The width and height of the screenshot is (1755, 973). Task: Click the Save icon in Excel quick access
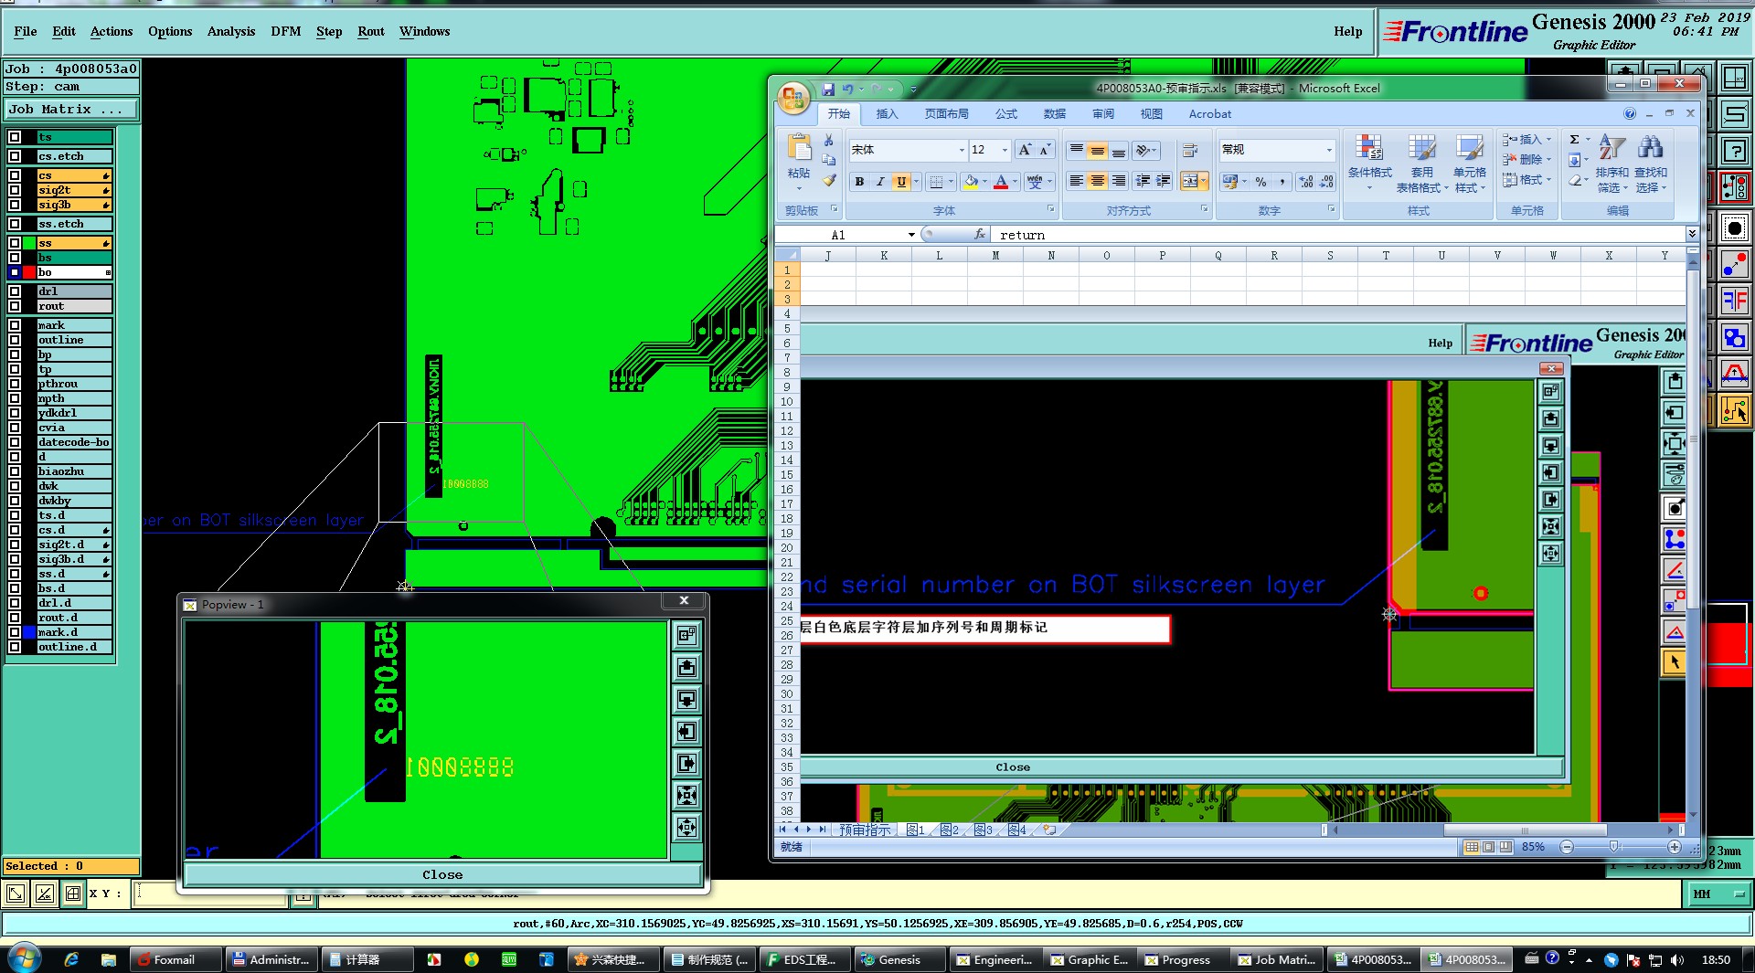pos(828,89)
